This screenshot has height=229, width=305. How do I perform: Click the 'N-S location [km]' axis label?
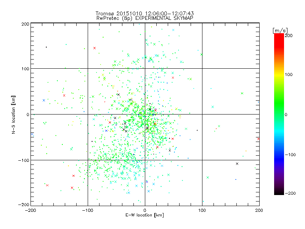pos(13,114)
